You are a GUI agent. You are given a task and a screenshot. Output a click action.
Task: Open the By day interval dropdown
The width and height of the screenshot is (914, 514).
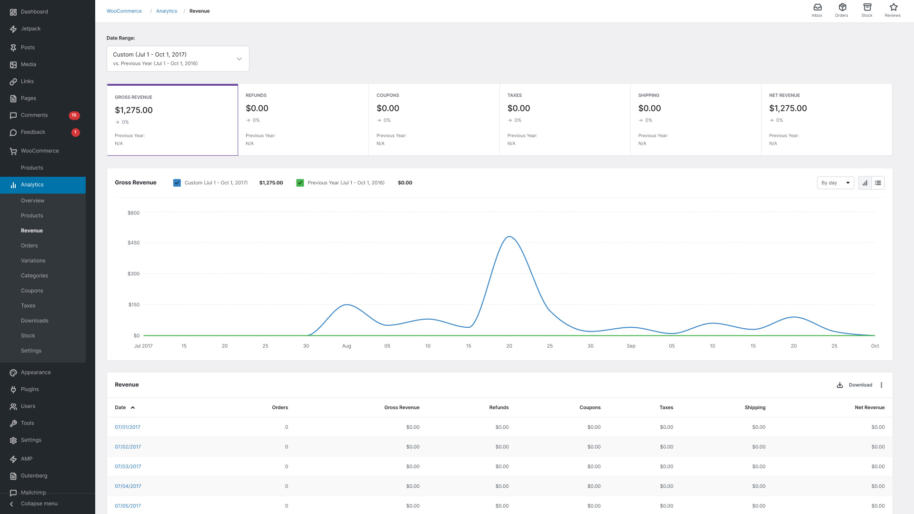835,183
